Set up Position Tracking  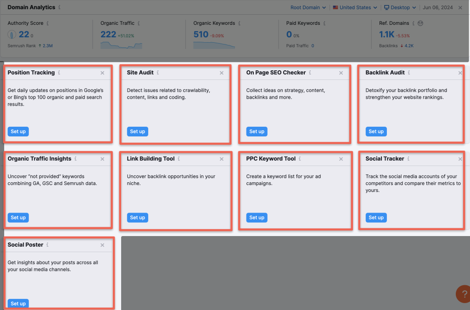[18, 131]
